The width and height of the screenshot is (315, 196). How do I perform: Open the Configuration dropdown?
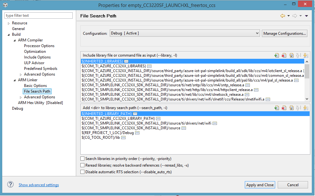pyautogui.click(x=185, y=33)
